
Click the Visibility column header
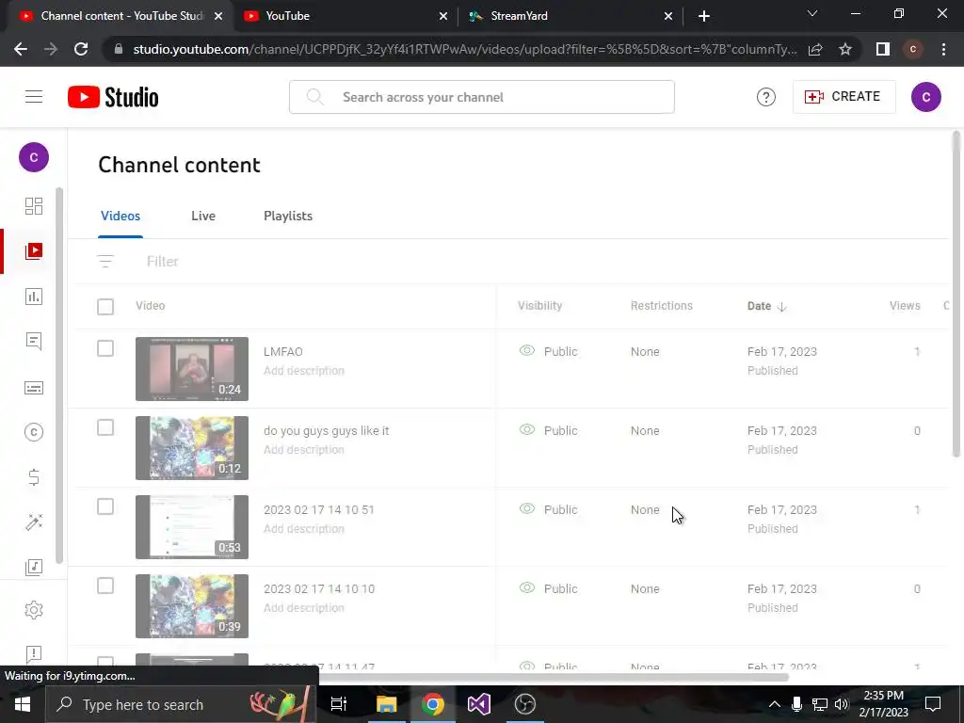point(539,306)
